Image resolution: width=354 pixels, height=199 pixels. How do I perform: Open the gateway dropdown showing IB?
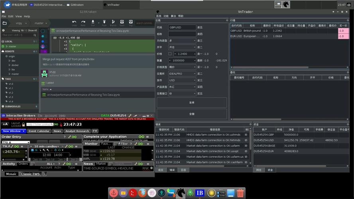182,94
